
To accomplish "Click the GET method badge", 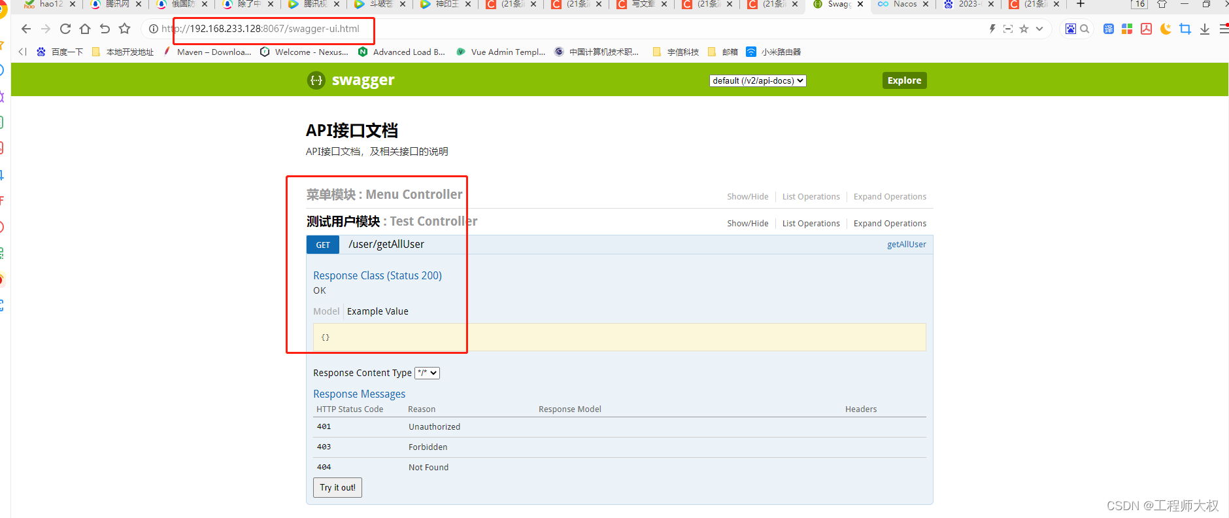I will (x=323, y=245).
